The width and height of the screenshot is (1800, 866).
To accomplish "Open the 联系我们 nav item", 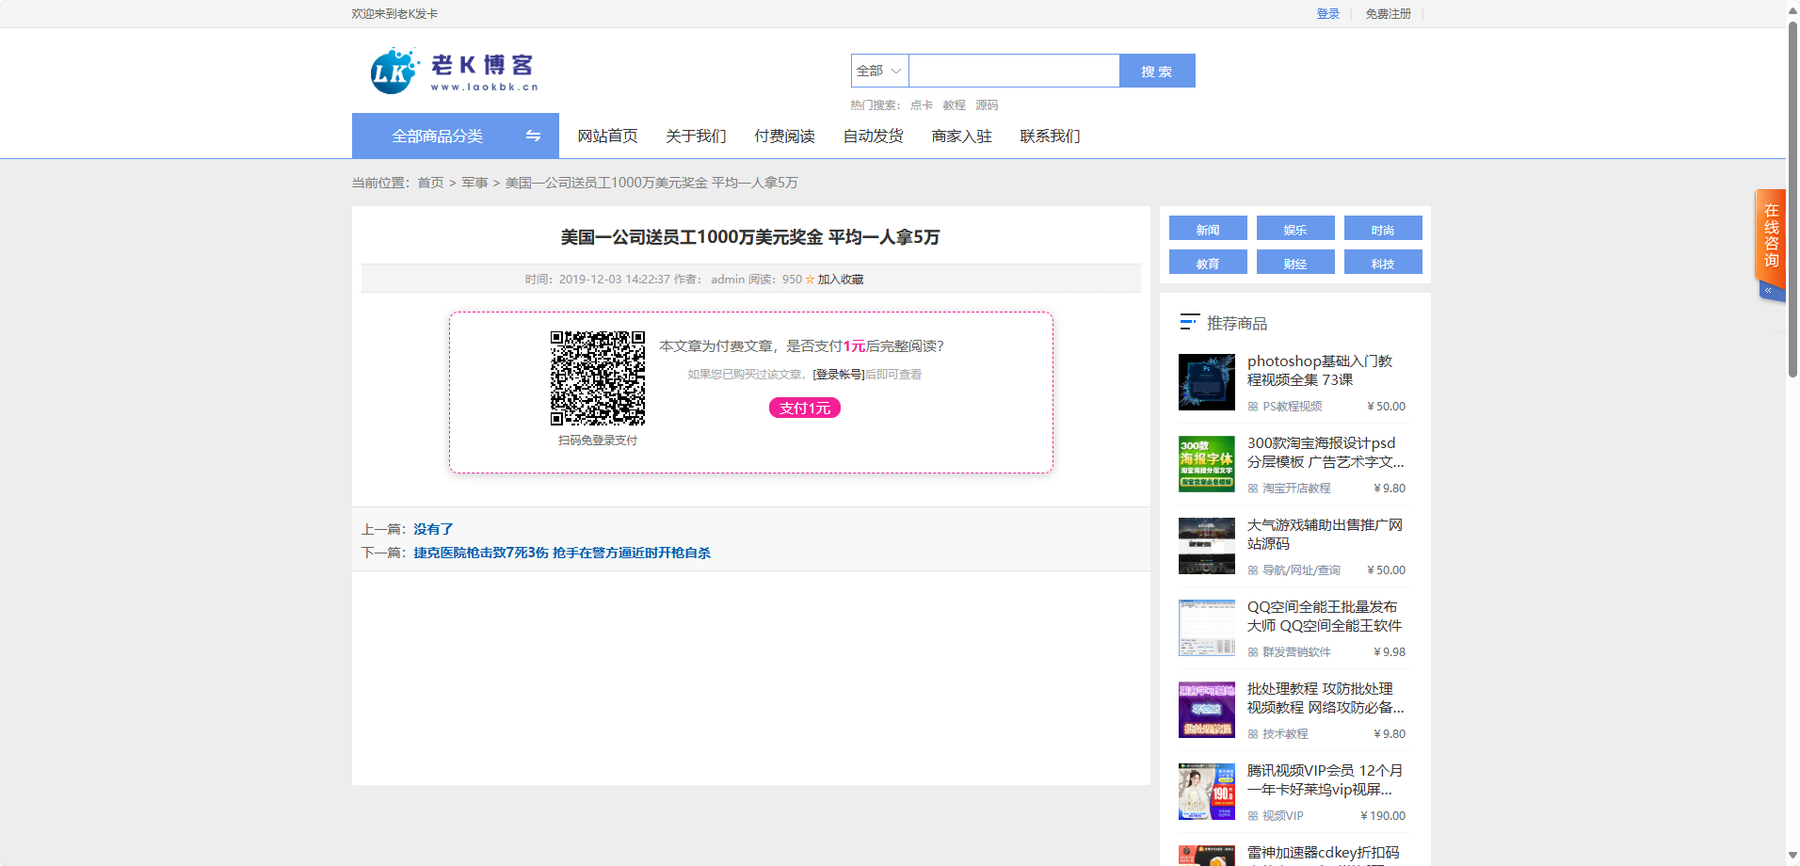I will point(1050,136).
